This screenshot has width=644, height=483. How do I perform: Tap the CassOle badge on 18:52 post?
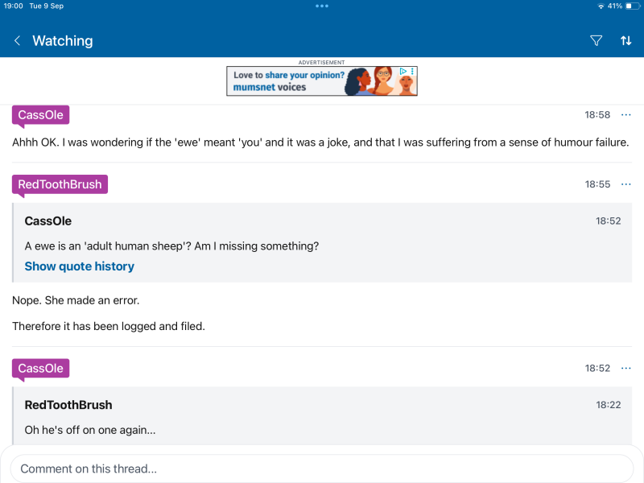point(40,368)
